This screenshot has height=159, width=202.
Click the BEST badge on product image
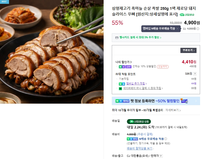4,2
